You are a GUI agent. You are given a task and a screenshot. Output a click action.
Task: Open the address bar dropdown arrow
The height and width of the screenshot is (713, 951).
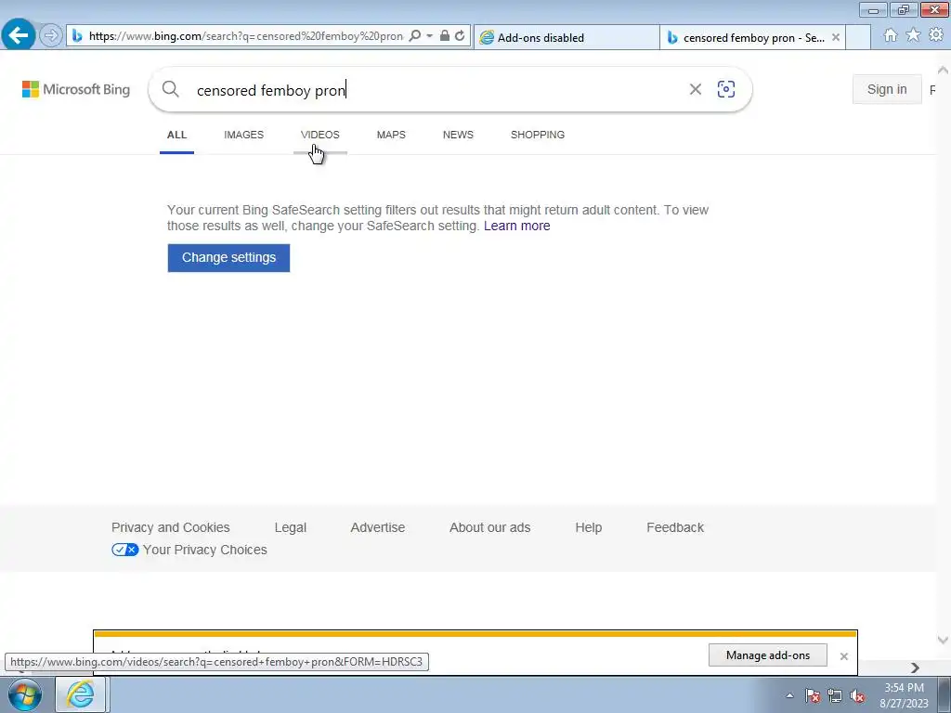point(429,36)
